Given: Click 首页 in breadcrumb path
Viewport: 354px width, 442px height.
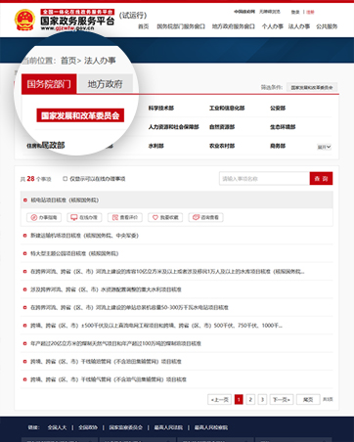Looking at the screenshot, I should coord(68,61).
